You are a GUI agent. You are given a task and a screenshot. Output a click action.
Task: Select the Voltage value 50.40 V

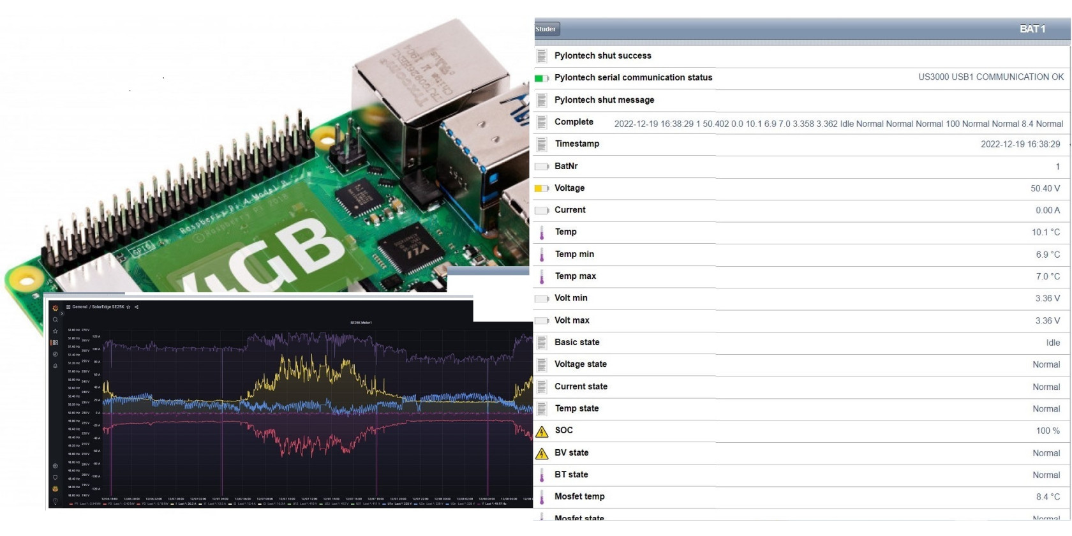coord(1045,188)
